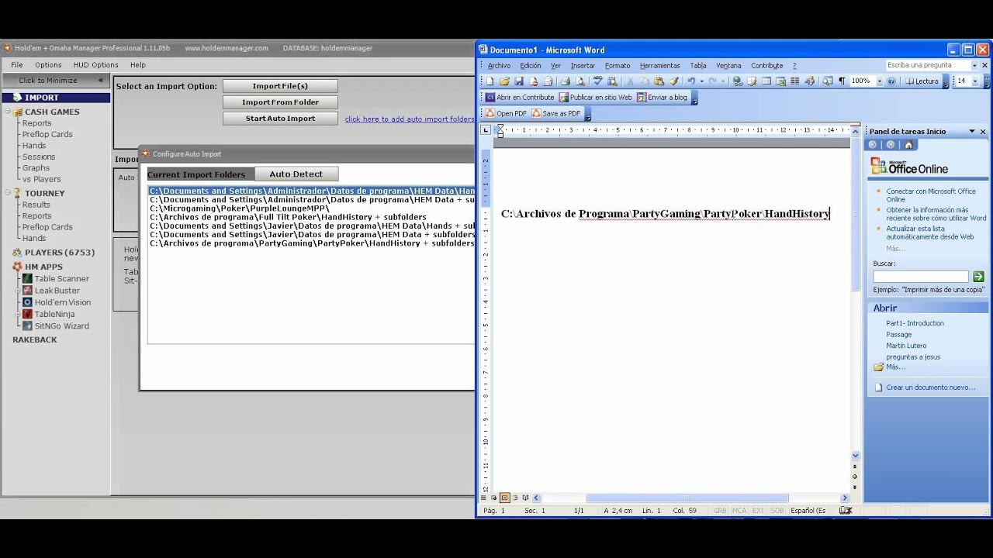993x558 pixels.
Task: Click the Insert Table icon in Word
Action: tap(766, 81)
